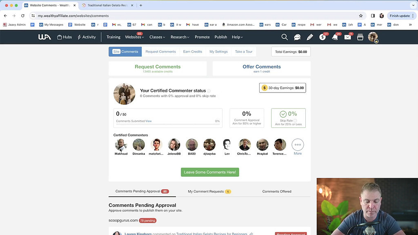Click the View link under Comments Submitted

tap(148, 121)
